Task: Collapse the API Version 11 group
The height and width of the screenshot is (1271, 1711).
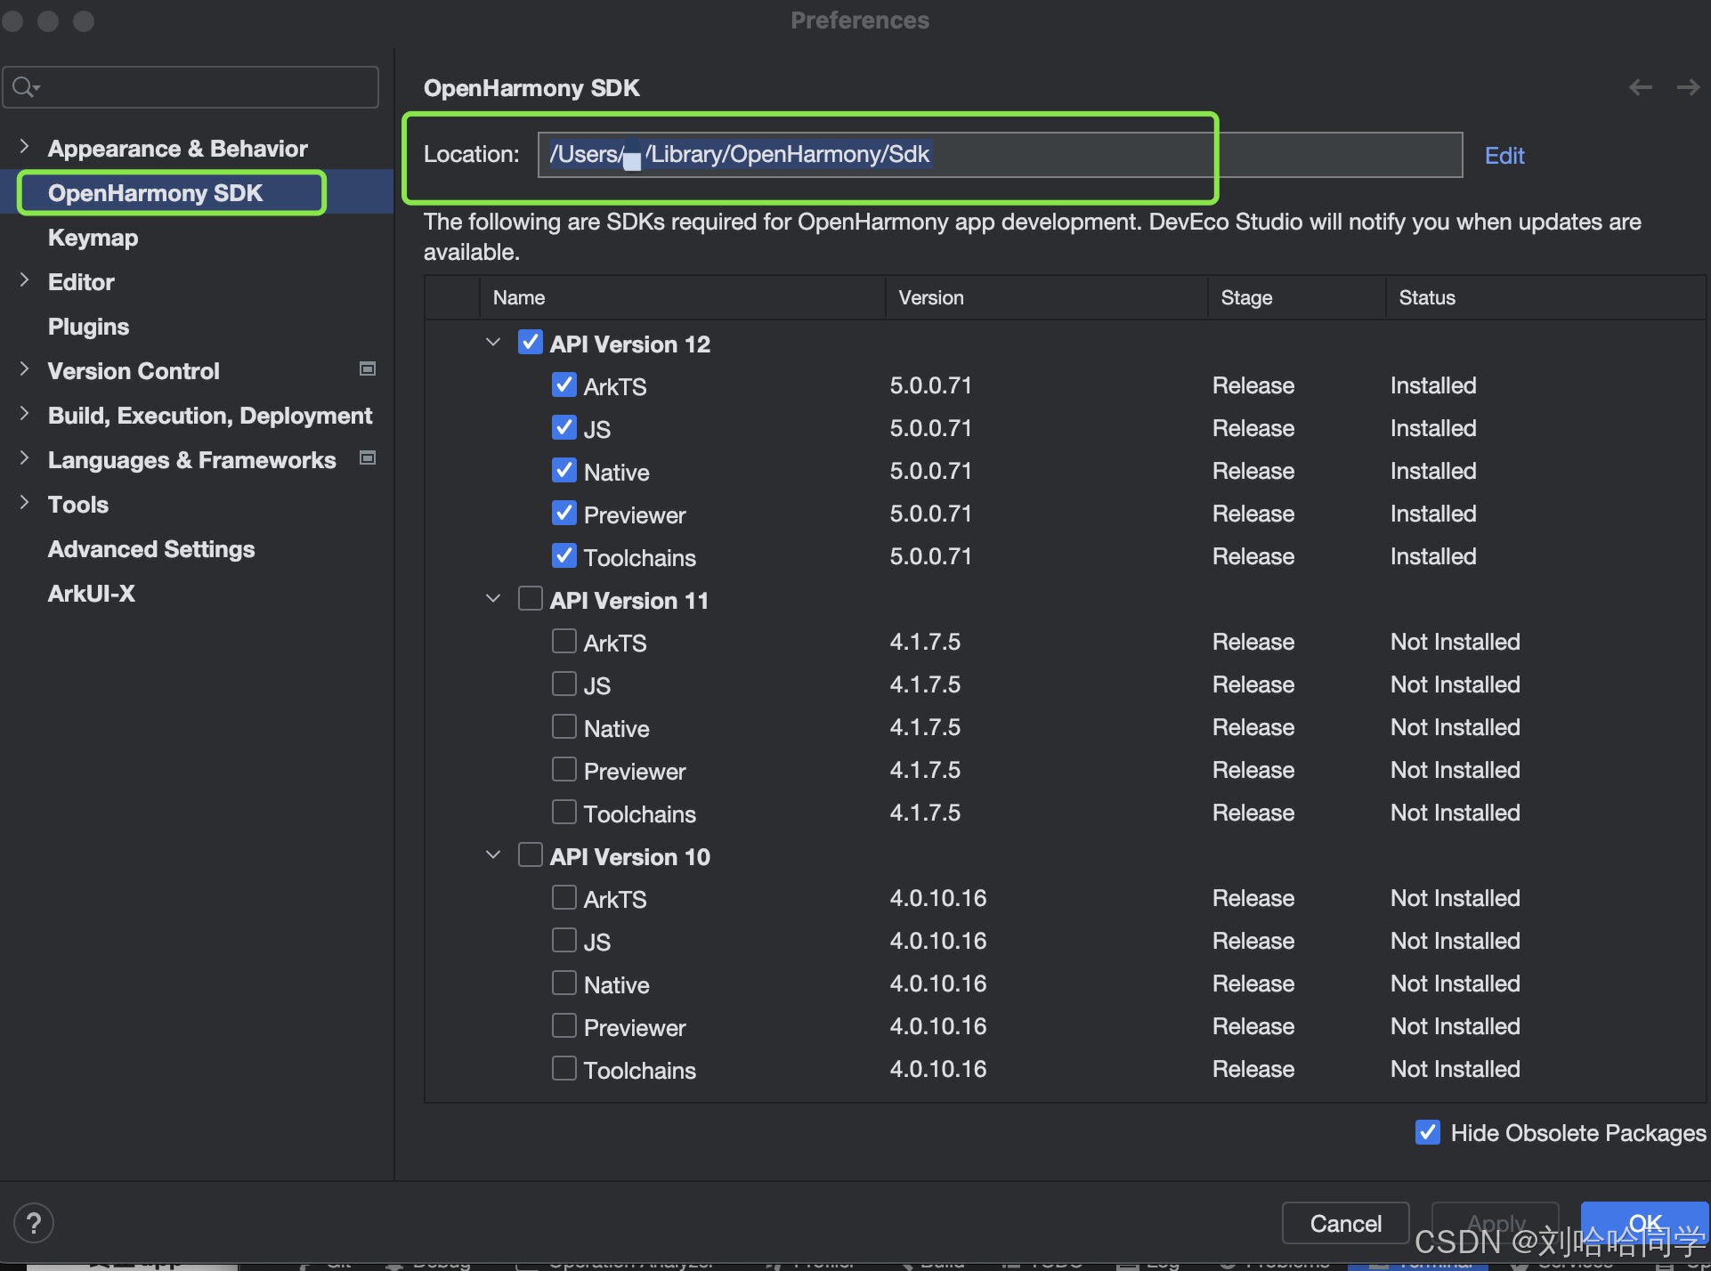Action: tap(493, 599)
